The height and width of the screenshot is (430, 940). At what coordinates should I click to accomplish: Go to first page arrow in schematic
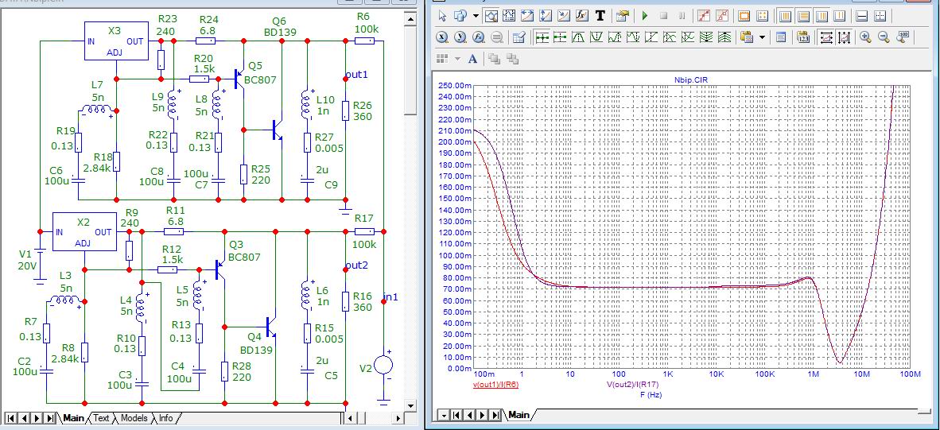(11, 418)
